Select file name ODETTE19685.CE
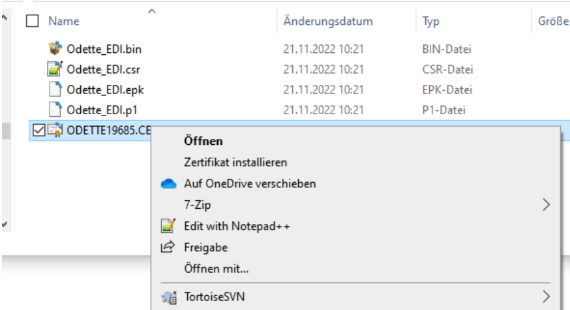 tap(109, 131)
